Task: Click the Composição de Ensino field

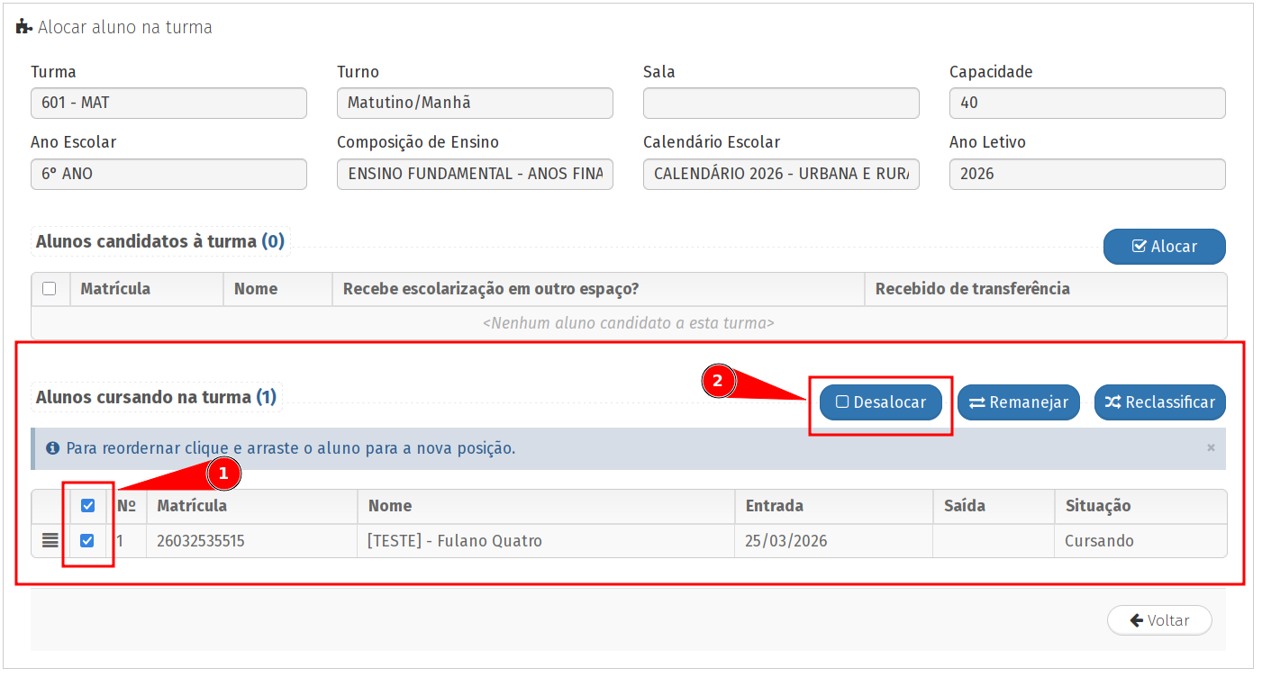Action: 475,174
